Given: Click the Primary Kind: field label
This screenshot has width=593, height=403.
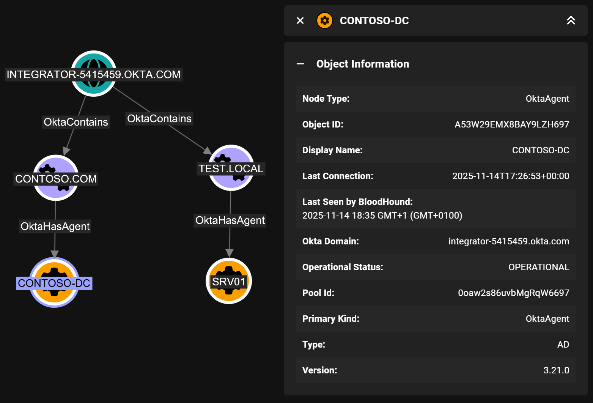Looking at the screenshot, I should [331, 319].
